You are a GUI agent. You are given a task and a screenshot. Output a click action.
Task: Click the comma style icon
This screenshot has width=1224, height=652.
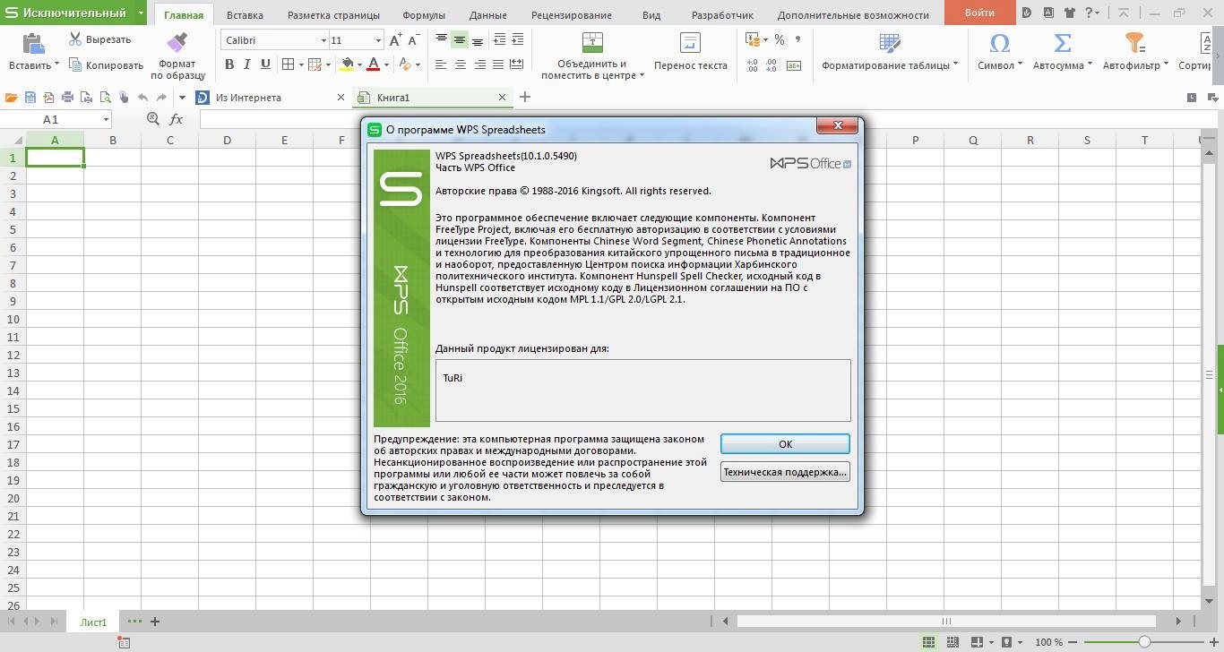[x=797, y=40]
